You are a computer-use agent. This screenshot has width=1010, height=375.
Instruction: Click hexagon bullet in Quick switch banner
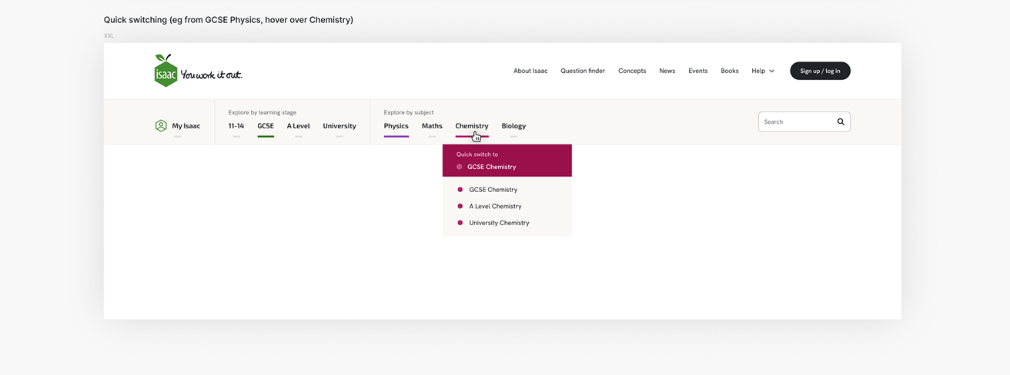coord(460,167)
